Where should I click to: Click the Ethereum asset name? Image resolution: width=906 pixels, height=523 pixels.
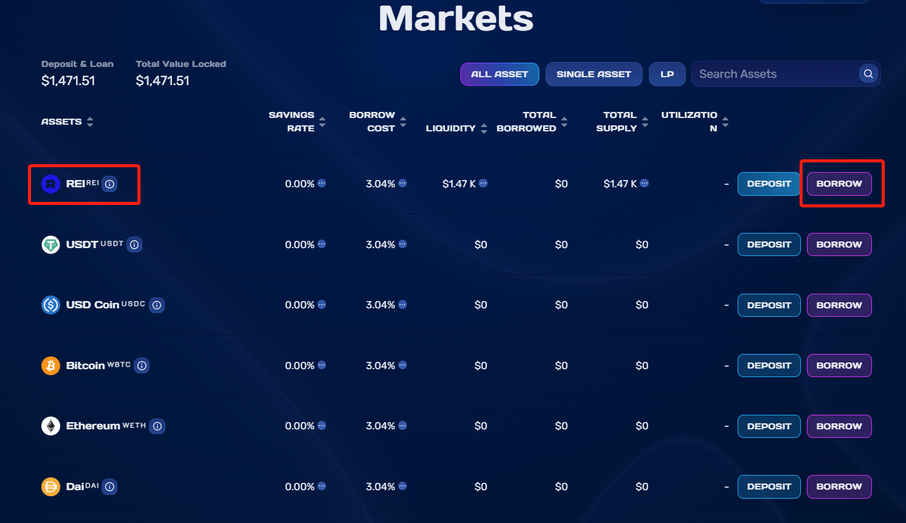pyautogui.click(x=93, y=426)
